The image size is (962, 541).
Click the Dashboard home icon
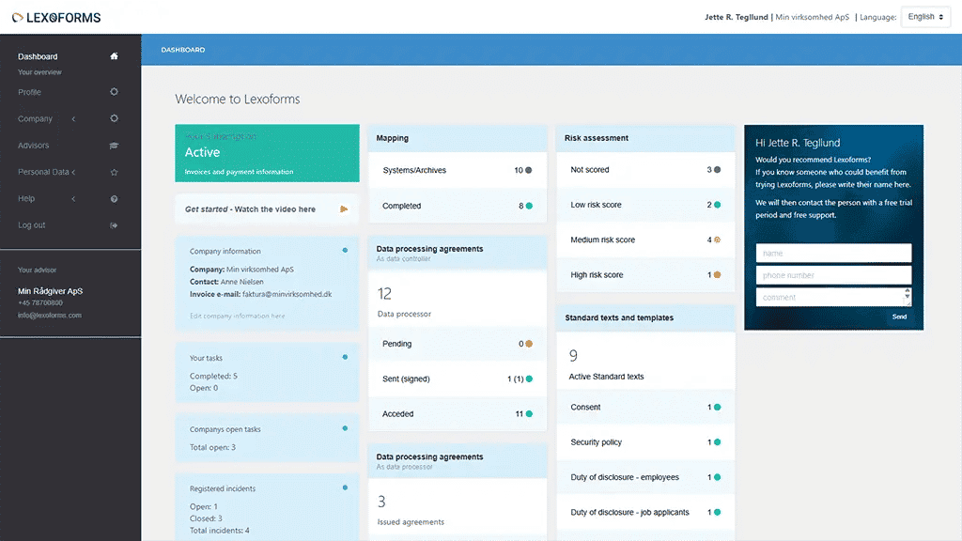[x=114, y=55]
